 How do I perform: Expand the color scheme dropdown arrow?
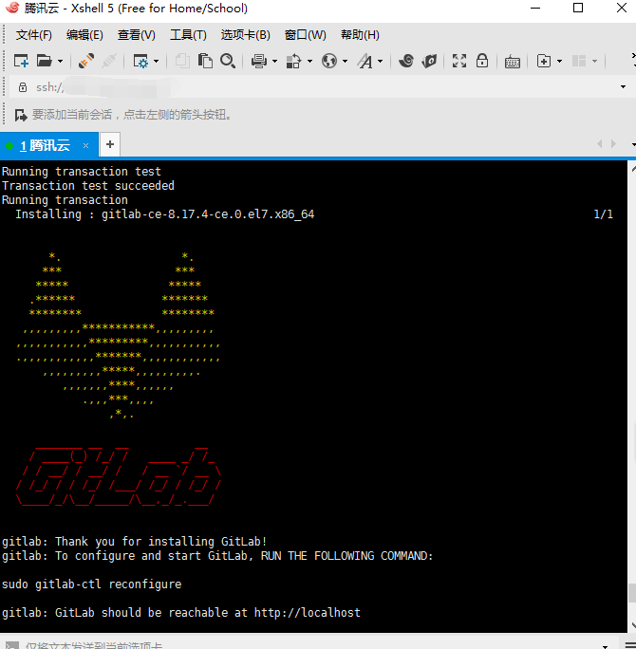pyautogui.click(x=309, y=62)
